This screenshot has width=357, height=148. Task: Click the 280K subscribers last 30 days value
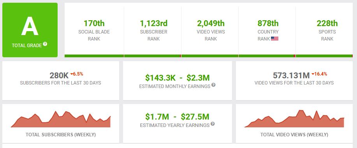pyautogui.click(x=59, y=76)
